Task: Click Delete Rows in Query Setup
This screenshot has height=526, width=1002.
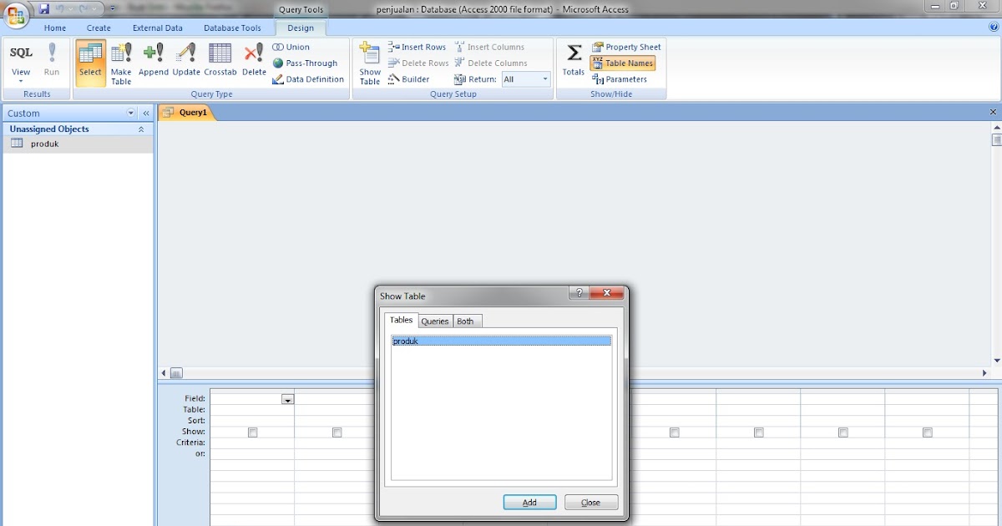Action: [418, 63]
